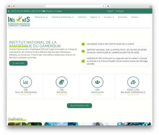The height and width of the screenshot is (135, 159).
Task: Click the scales trade balance icon
Action: tap(133, 82)
